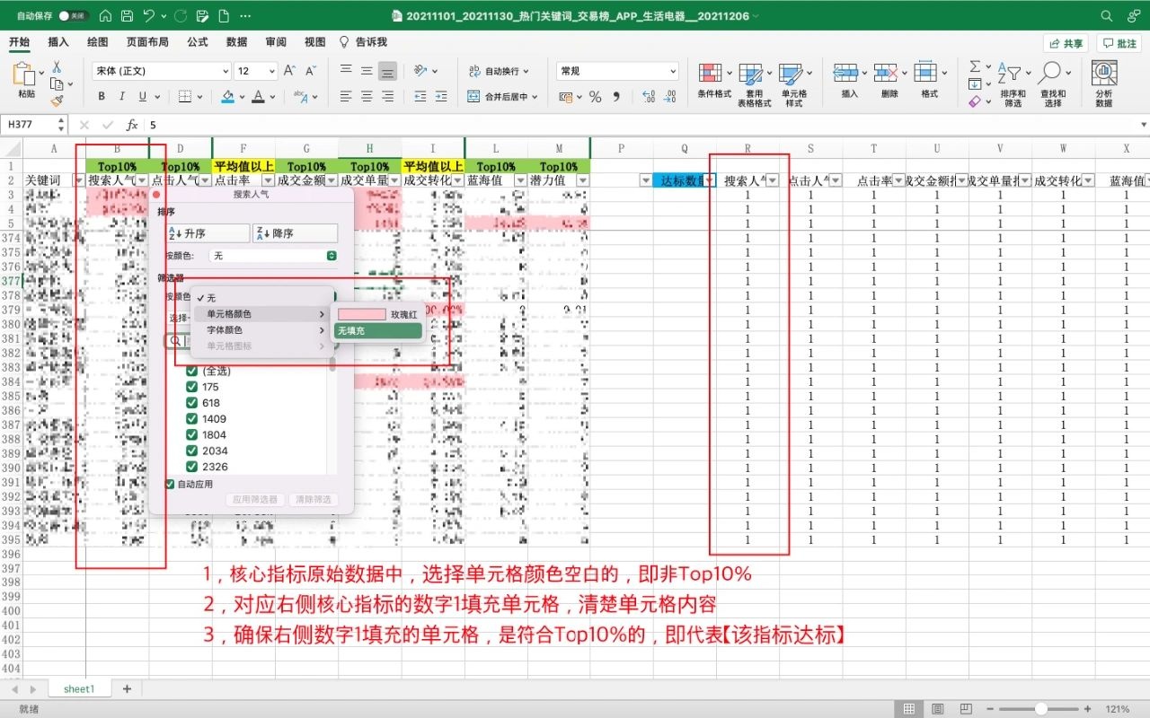Screen dimensions: 1150x718
Task: Click the AutoSum sigma icon
Action: [x=975, y=67]
